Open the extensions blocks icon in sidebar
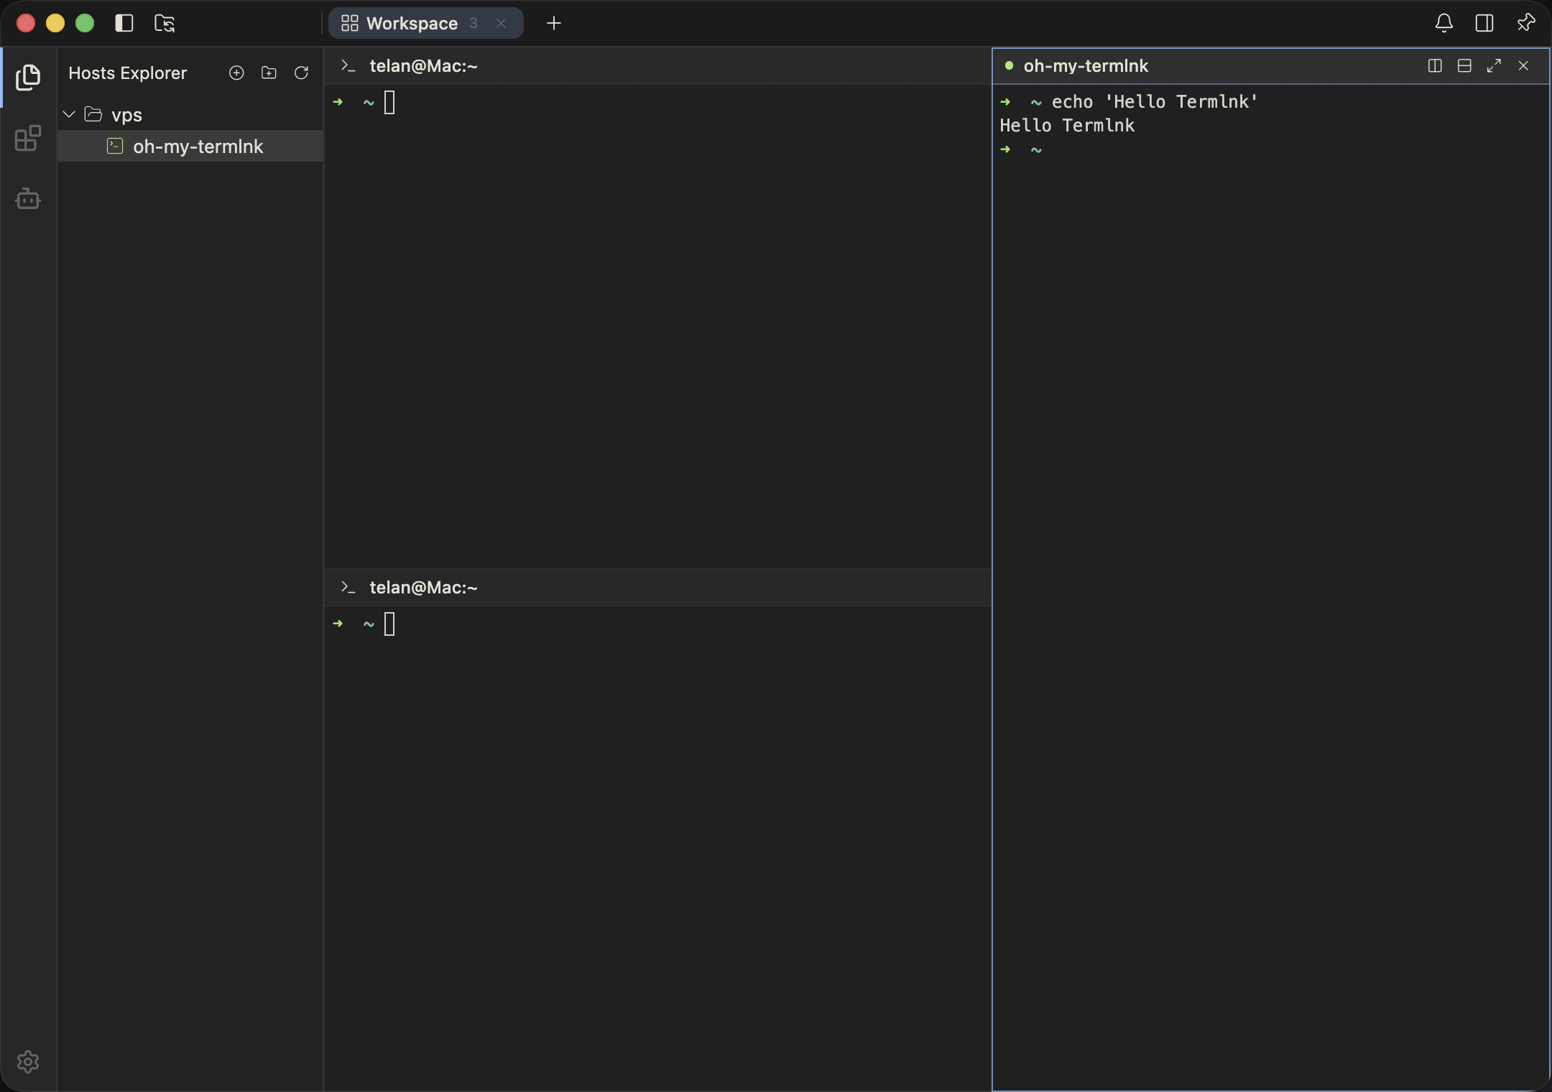Screen dimensions: 1552x1092 [x=28, y=138]
